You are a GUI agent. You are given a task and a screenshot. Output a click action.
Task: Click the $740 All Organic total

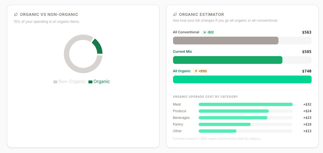307,71
